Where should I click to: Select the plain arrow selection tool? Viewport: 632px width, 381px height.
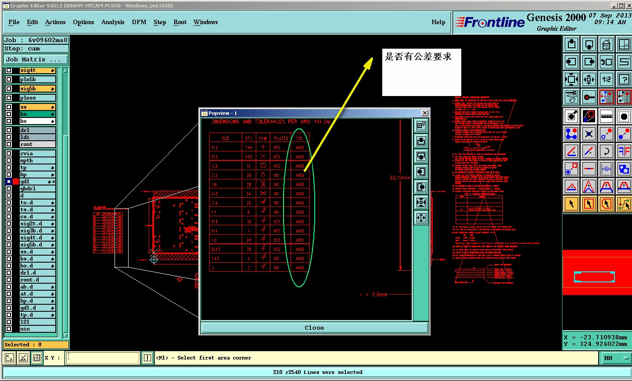coord(571,204)
